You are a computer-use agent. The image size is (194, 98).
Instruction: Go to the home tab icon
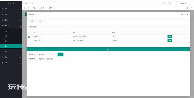pyautogui.click(x=29, y=8)
